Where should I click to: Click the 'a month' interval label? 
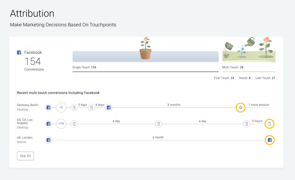158,137
